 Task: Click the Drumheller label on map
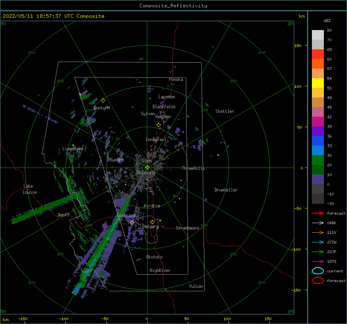pos(226,190)
